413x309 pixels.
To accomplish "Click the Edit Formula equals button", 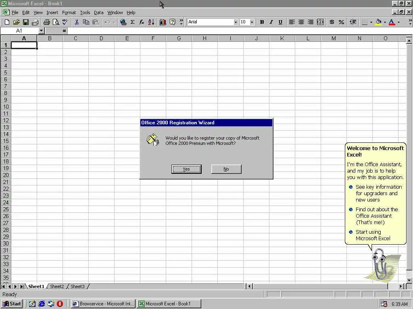I will coord(64,31).
